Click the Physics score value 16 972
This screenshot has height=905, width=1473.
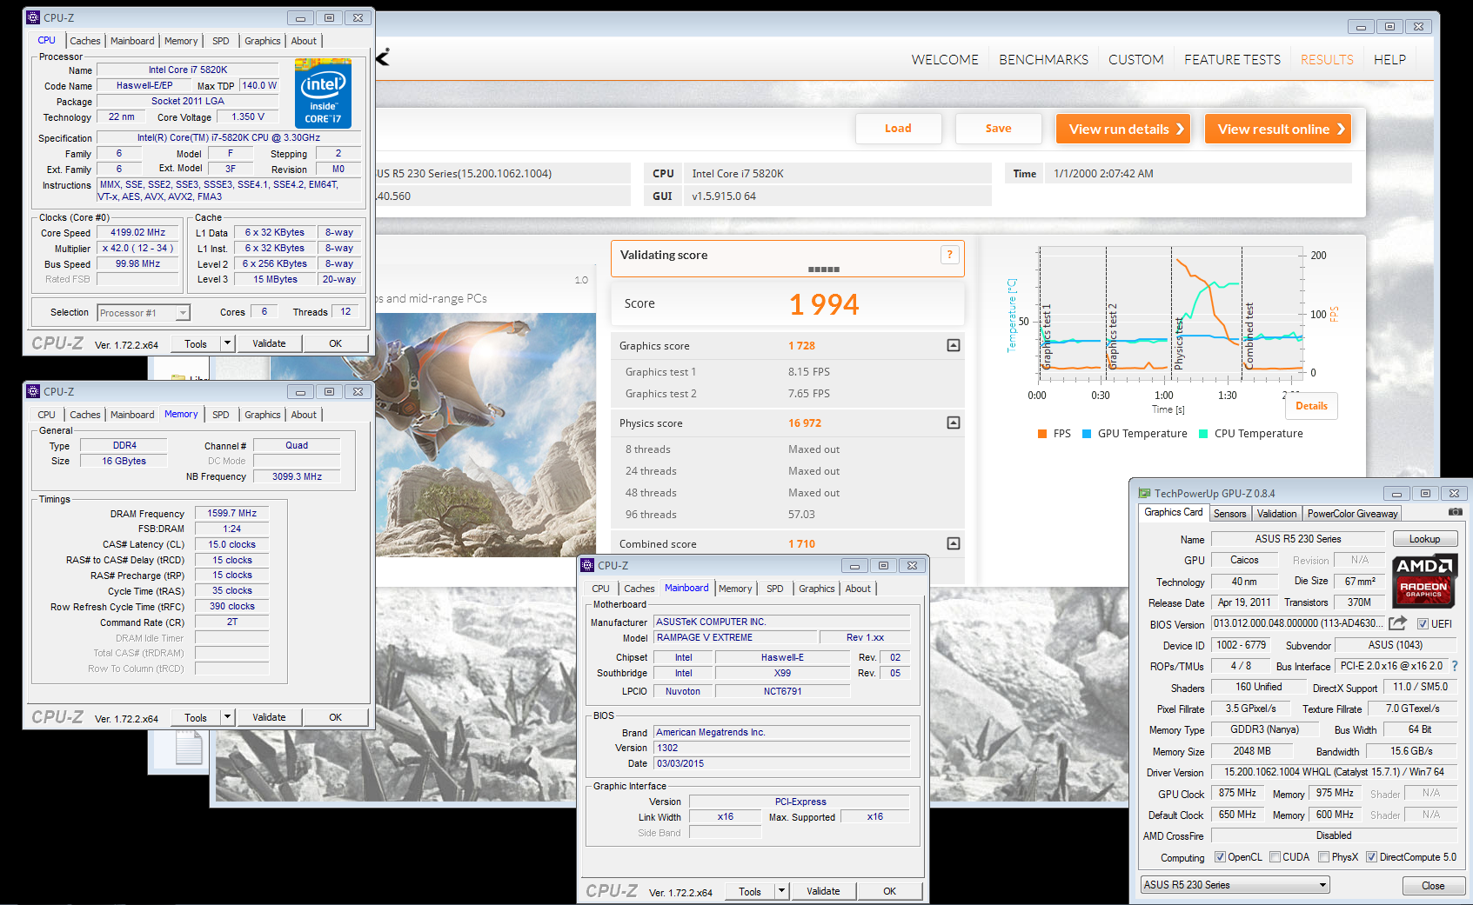(x=805, y=423)
